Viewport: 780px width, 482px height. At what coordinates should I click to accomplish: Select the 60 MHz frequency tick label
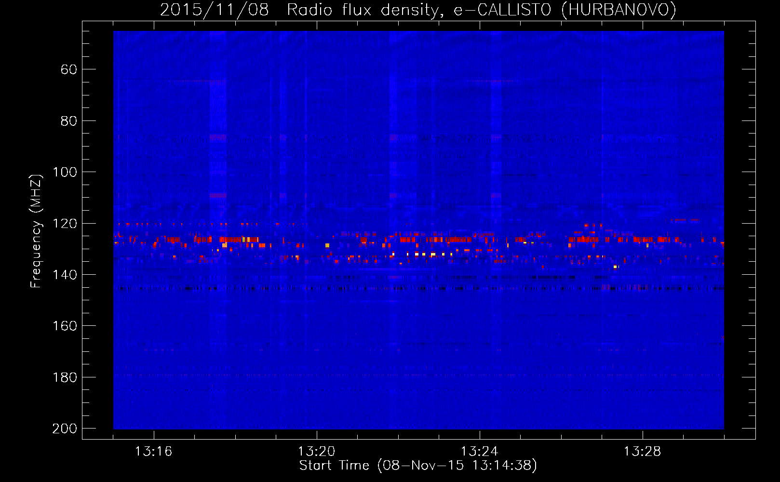(x=69, y=69)
